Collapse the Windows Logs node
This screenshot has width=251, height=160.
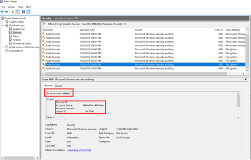(2, 25)
